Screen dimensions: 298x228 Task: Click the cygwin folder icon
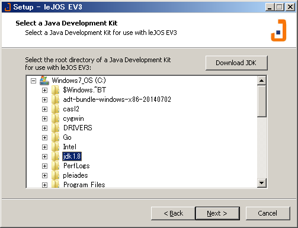55,118
